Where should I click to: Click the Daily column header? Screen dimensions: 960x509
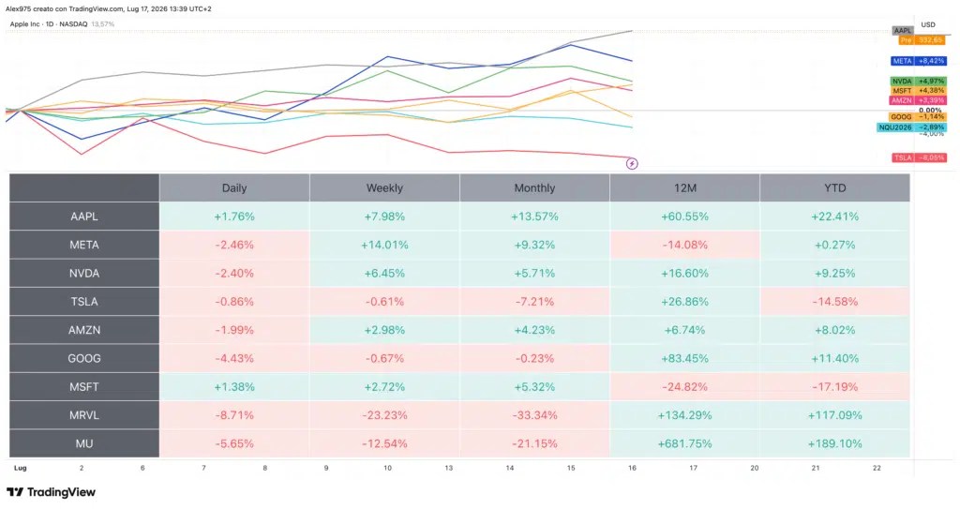[x=234, y=188]
